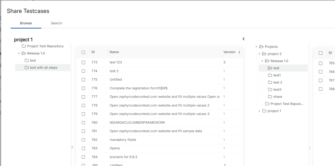Click the Project Test Repository folder icon under project 1

(24, 46)
